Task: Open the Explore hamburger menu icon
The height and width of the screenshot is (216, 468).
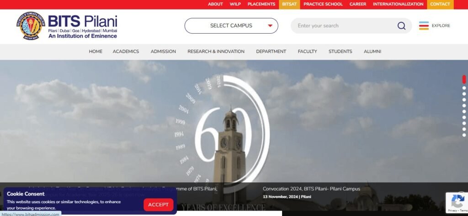Action: (x=424, y=26)
